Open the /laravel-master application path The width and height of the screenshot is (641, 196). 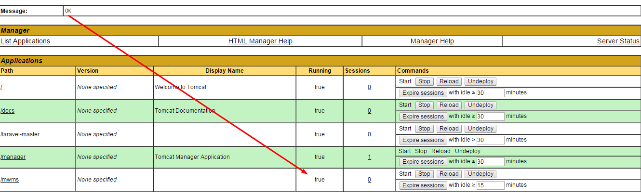tap(20, 134)
